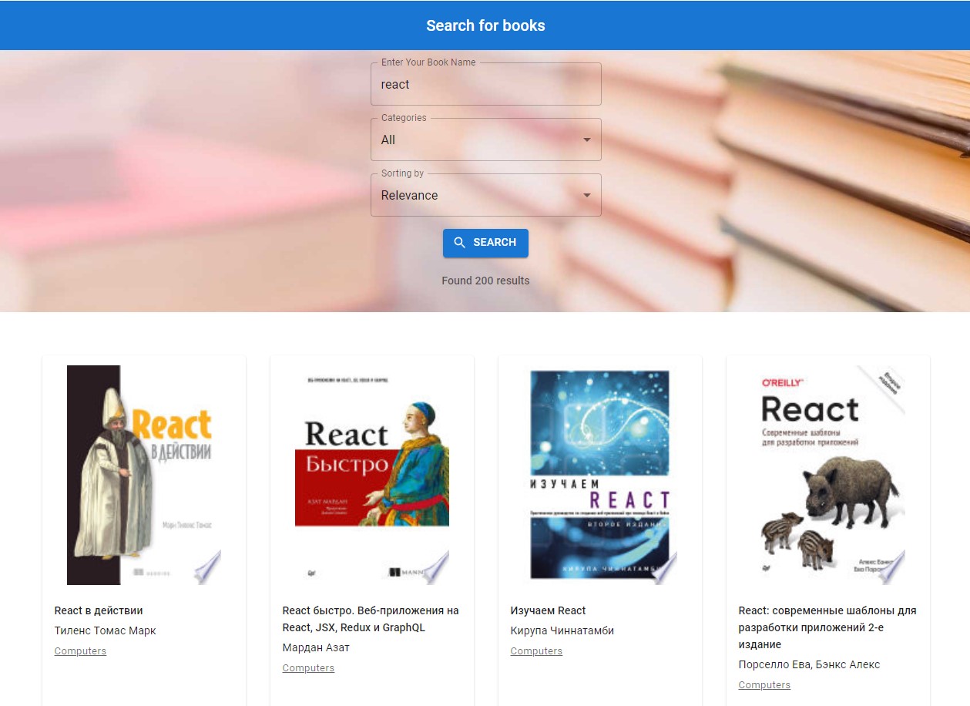Open the Categories dropdown showing All

pyautogui.click(x=485, y=140)
